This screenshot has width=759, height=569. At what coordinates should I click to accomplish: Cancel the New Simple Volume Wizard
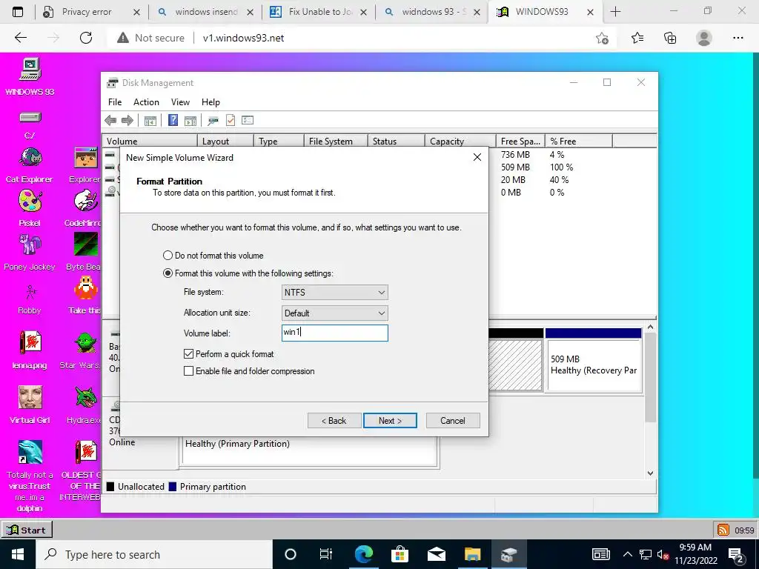point(453,421)
